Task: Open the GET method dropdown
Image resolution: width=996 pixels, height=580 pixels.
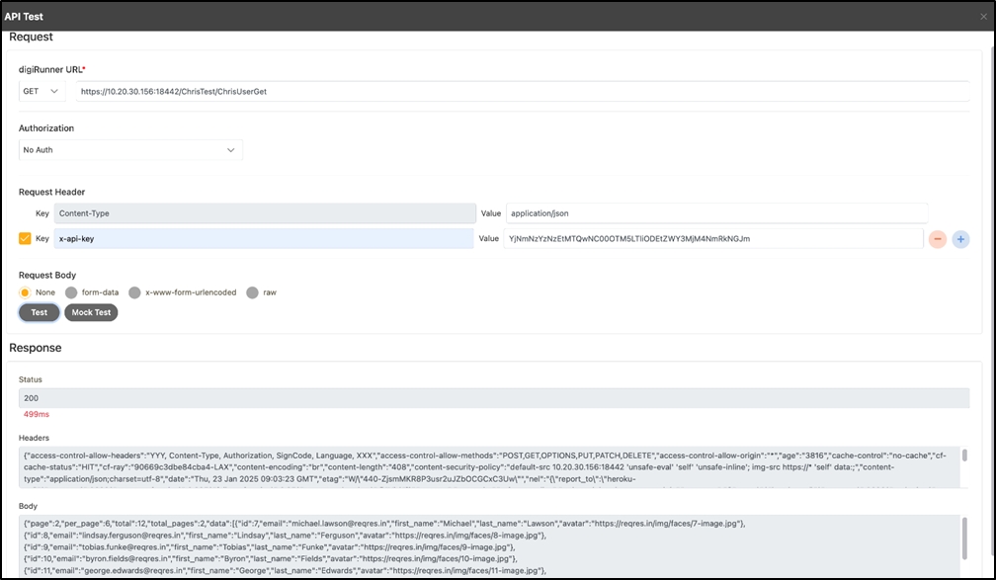Action: click(41, 92)
